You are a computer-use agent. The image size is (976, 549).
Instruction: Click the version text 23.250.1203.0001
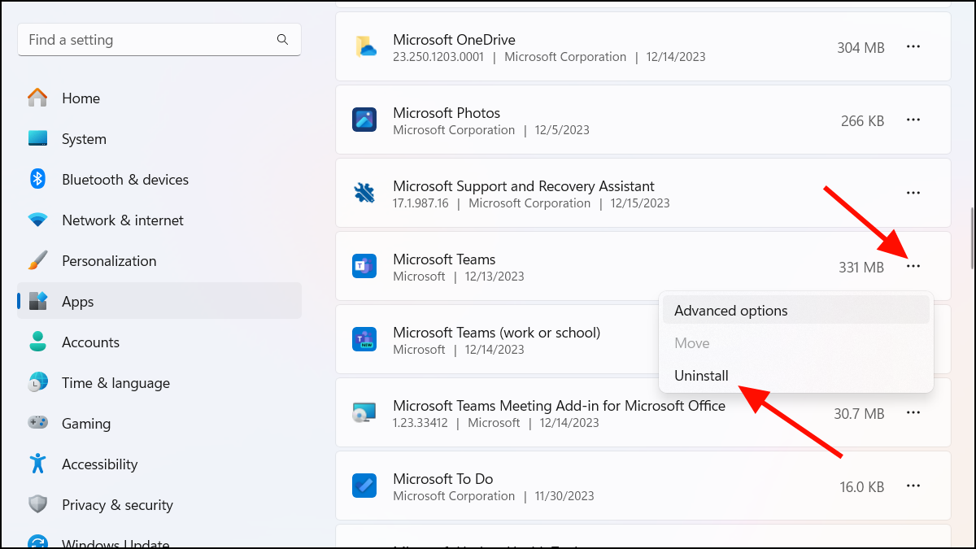point(438,57)
